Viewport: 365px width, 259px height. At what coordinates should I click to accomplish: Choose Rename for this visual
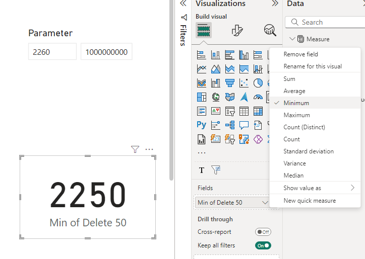click(315, 66)
